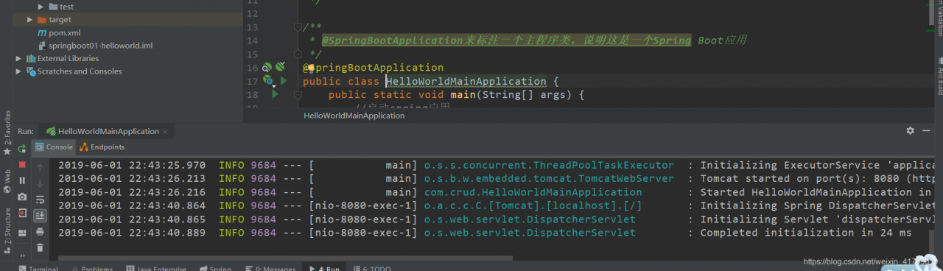Pause console output in the Run panel
The image size is (943, 271).
22,180
